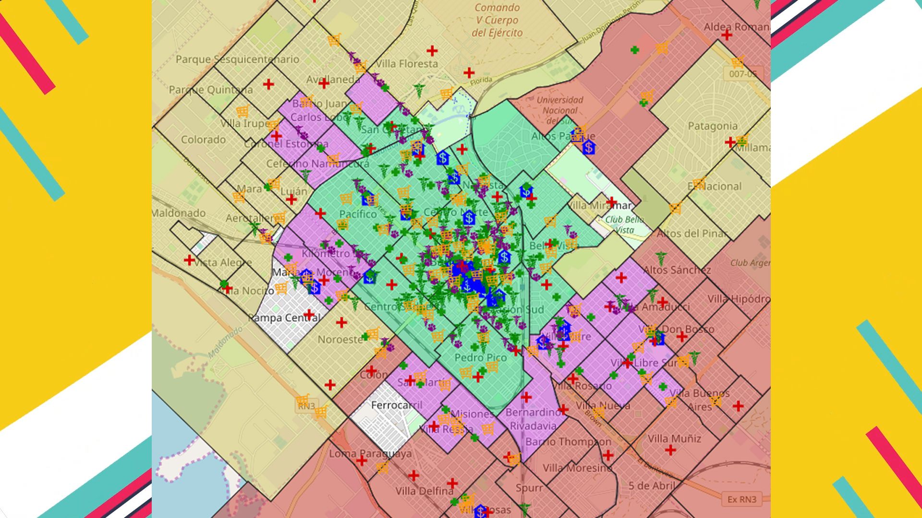Image resolution: width=922 pixels, height=518 pixels.
Task: Click the Ex RN3 road badge
Action: [x=741, y=499]
